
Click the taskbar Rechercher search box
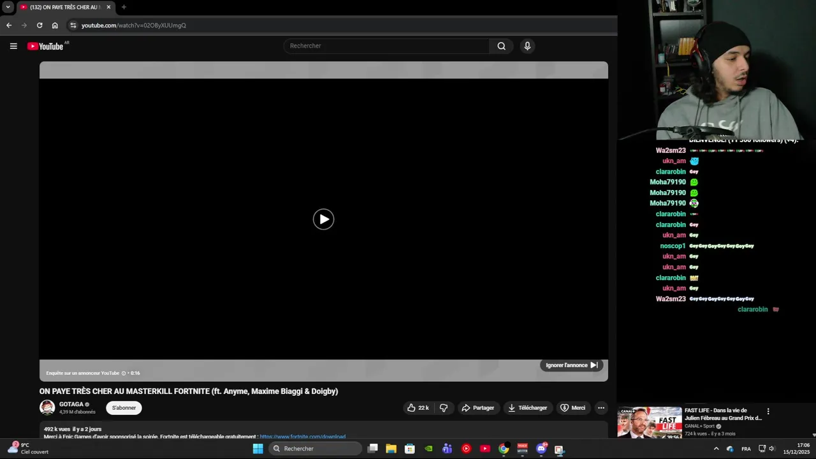315,449
